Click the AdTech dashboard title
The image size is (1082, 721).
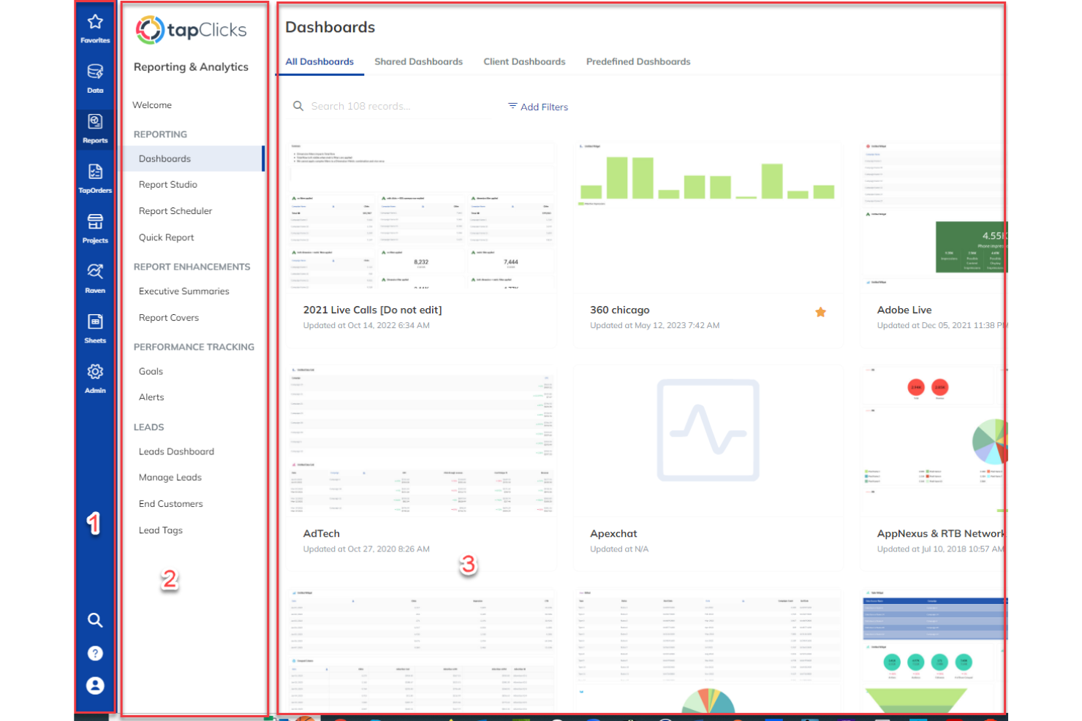(x=321, y=534)
